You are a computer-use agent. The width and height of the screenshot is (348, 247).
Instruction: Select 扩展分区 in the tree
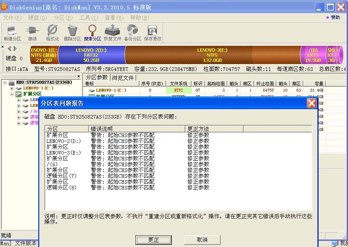(32, 94)
